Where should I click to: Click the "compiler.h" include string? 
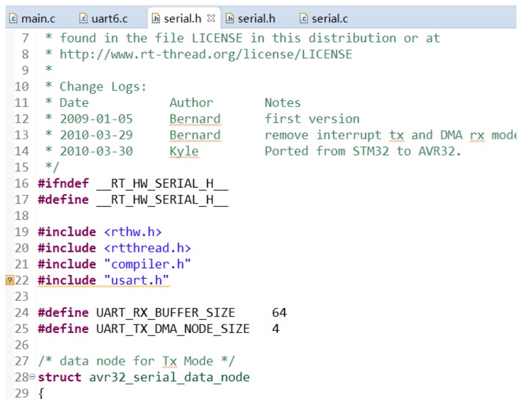[148, 264]
